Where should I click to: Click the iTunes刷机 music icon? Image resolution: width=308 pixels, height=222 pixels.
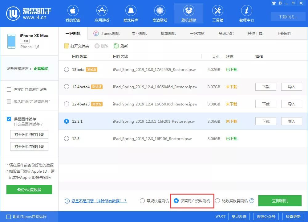[96, 33]
